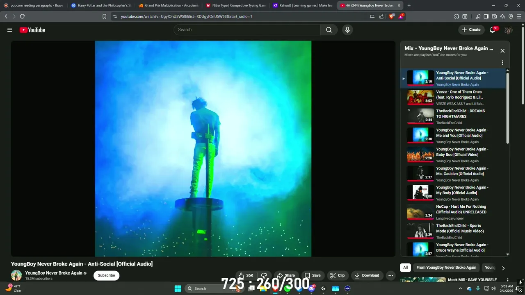525x295 pixels.
Task: Click the address bar URL
Action: tap(186, 16)
